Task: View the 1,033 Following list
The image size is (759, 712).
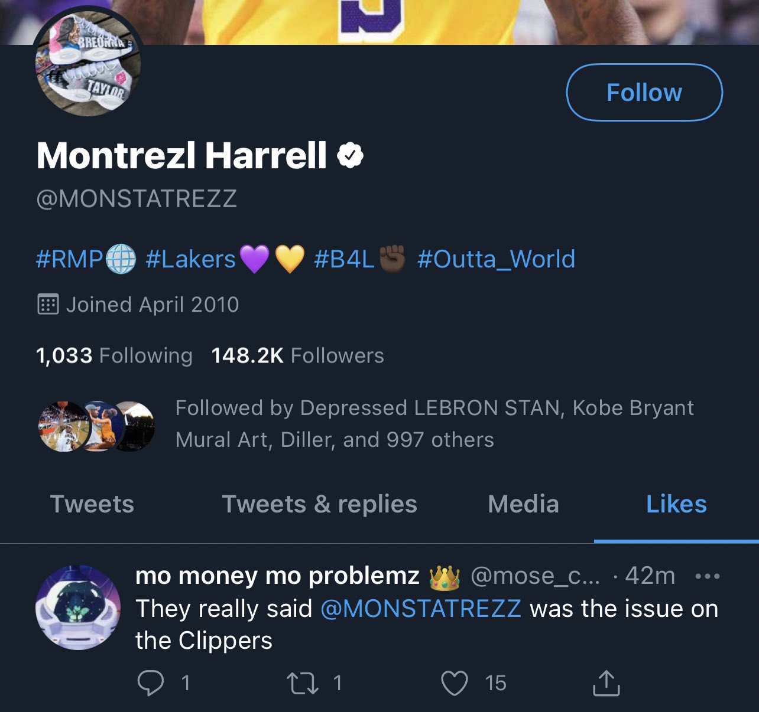Action: pos(114,355)
